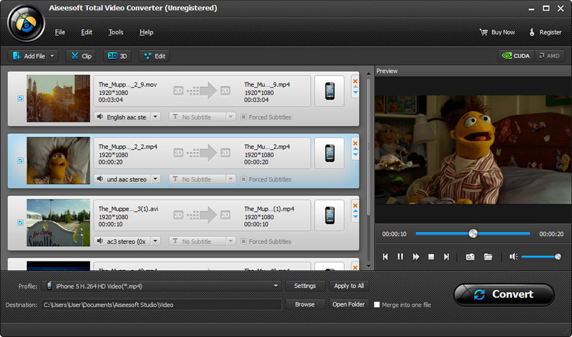Click the Apply to All button

[349, 286]
